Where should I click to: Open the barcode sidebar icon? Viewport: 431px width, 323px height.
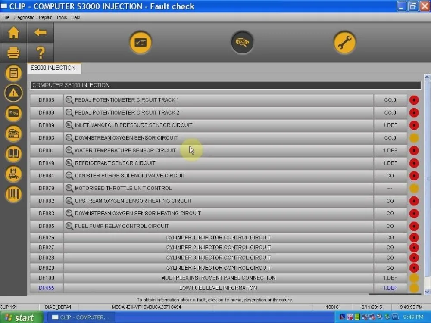13,194
